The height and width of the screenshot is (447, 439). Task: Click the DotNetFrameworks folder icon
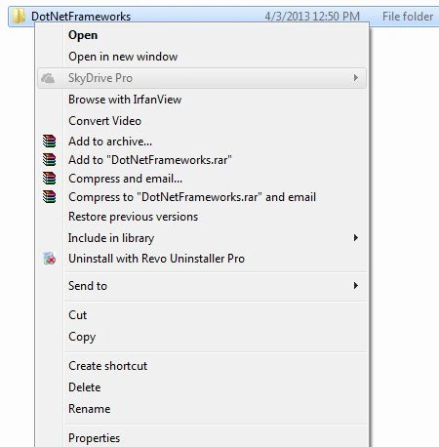19,16
